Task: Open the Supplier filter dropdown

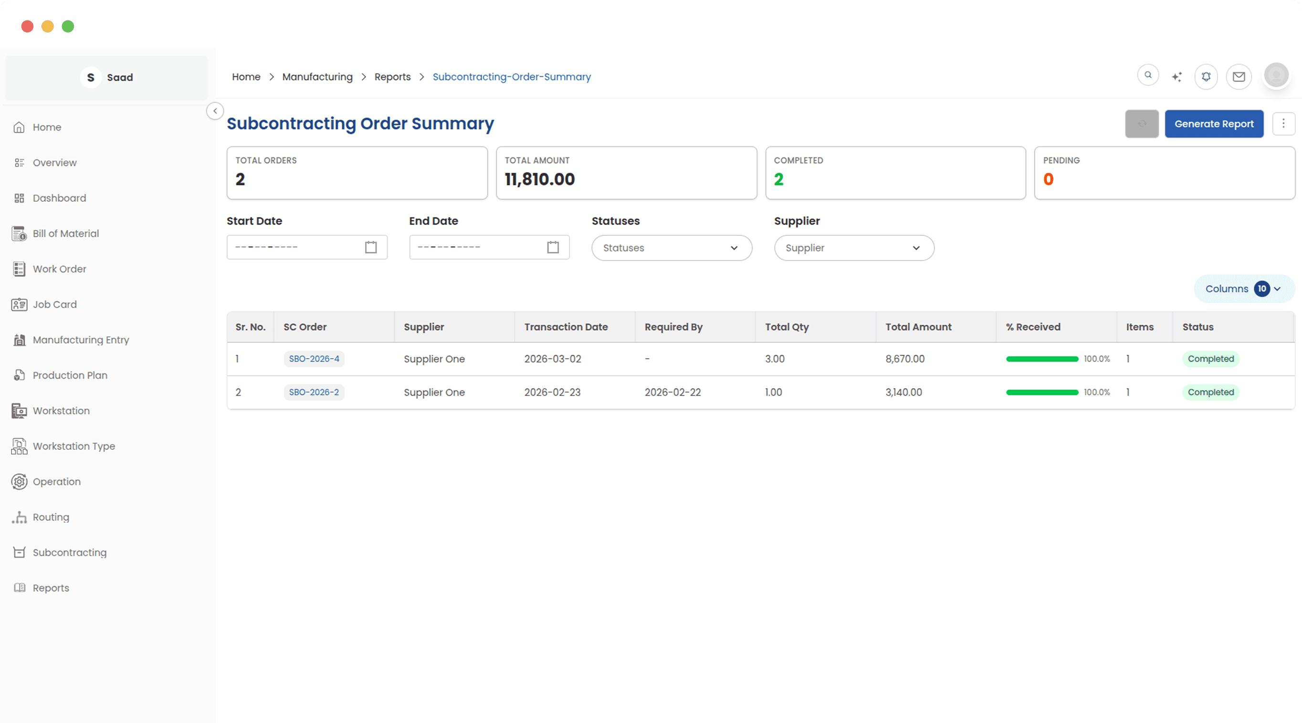Action: click(x=854, y=248)
